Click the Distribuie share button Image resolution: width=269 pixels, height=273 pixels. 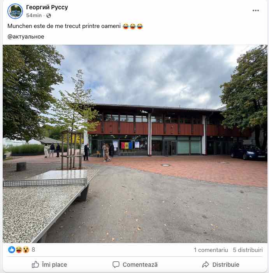click(221, 265)
